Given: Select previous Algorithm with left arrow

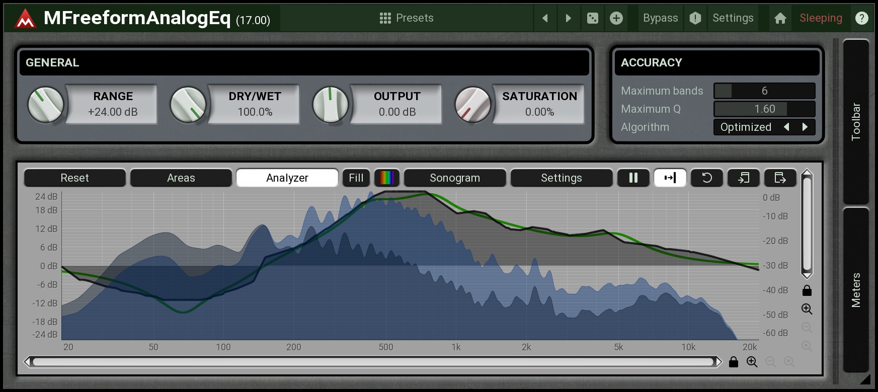Looking at the screenshot, I should 786,127.
